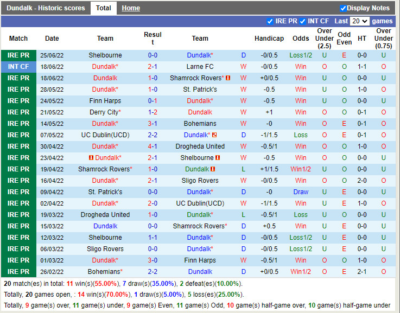The height and width of the screenshot is (313, 400).
Task: Select the Total tab
Action: click(103, 8)
